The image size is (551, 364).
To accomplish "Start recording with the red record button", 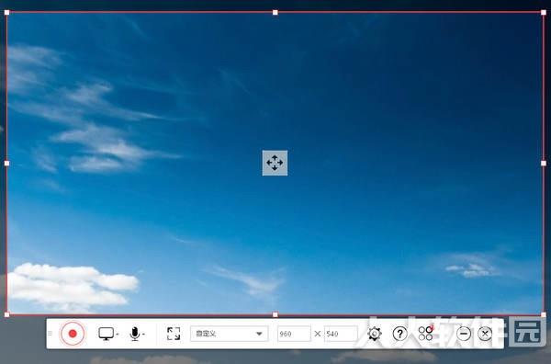I will pyautogui.click(x=73, y=334).
